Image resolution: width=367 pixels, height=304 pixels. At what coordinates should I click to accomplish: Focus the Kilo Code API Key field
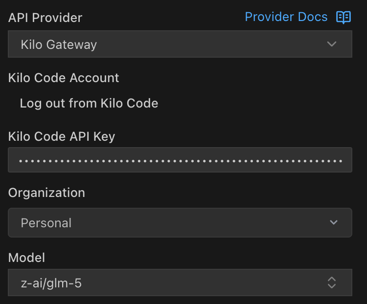(180, 160)
